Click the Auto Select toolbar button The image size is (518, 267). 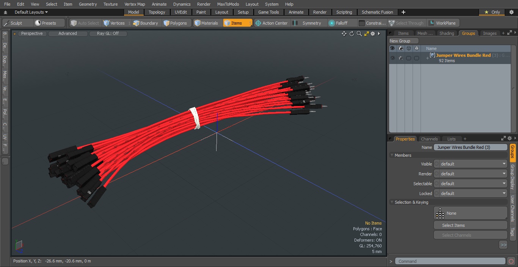coord(85,23)
